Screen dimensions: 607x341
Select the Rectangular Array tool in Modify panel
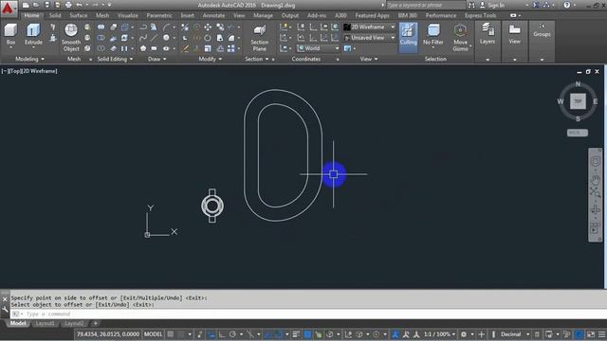click(x=231, y=48)
